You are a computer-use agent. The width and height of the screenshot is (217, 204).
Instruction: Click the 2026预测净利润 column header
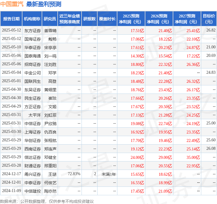tap(159, 19)
